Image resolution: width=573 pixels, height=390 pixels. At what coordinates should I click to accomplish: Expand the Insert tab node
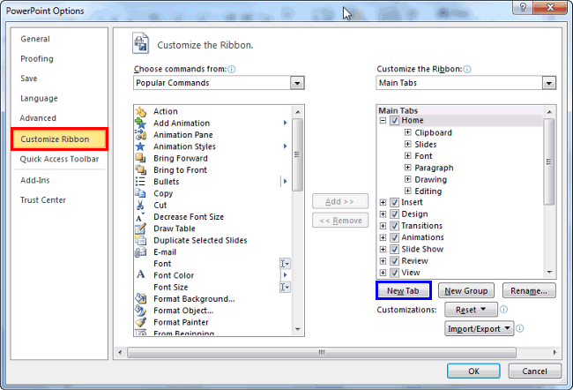pos(383,203)
